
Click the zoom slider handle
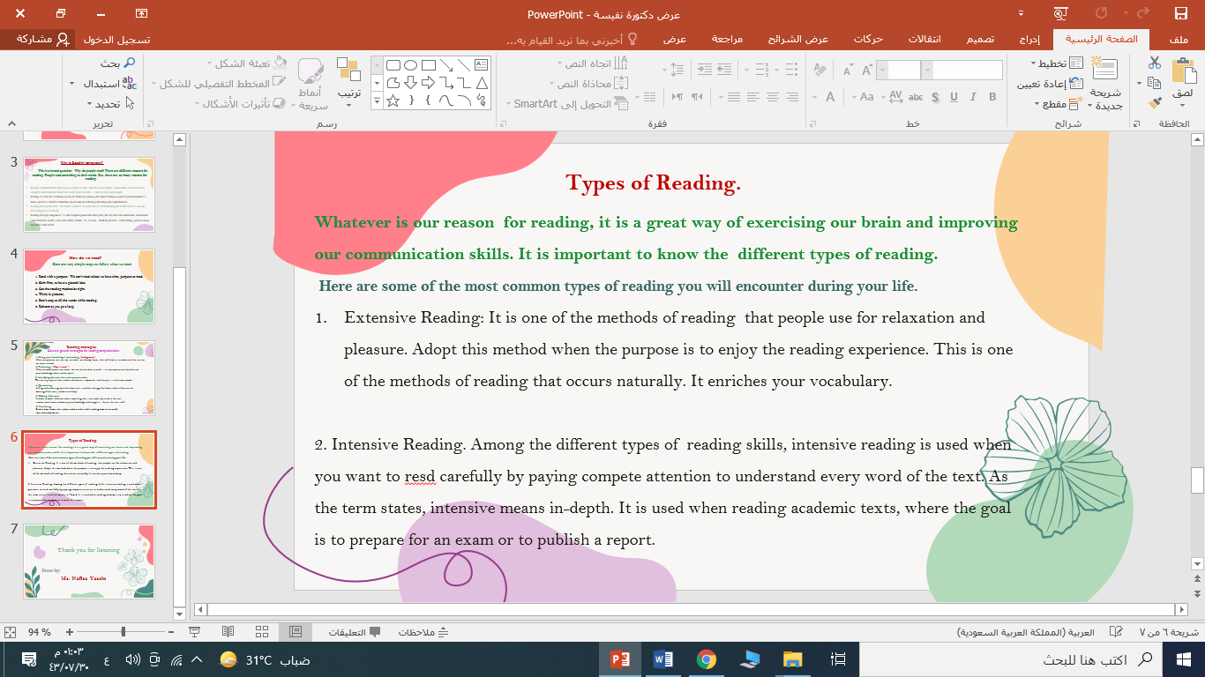click(123, 632)
